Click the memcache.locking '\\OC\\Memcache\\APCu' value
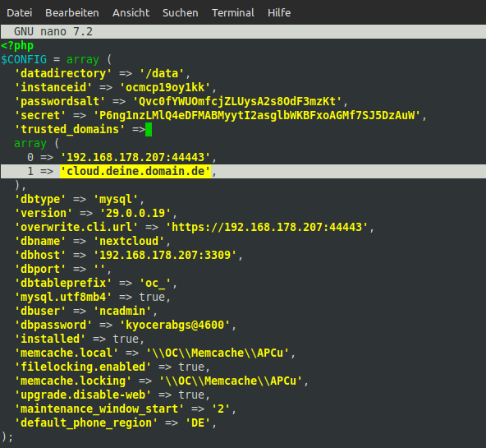The image size is (486, 448). click(x=231, y=381)
